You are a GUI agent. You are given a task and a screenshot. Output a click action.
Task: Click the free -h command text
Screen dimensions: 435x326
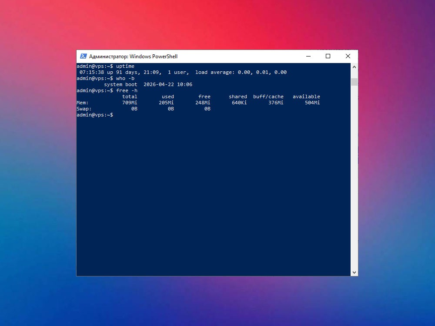click(x=127, y=91)
